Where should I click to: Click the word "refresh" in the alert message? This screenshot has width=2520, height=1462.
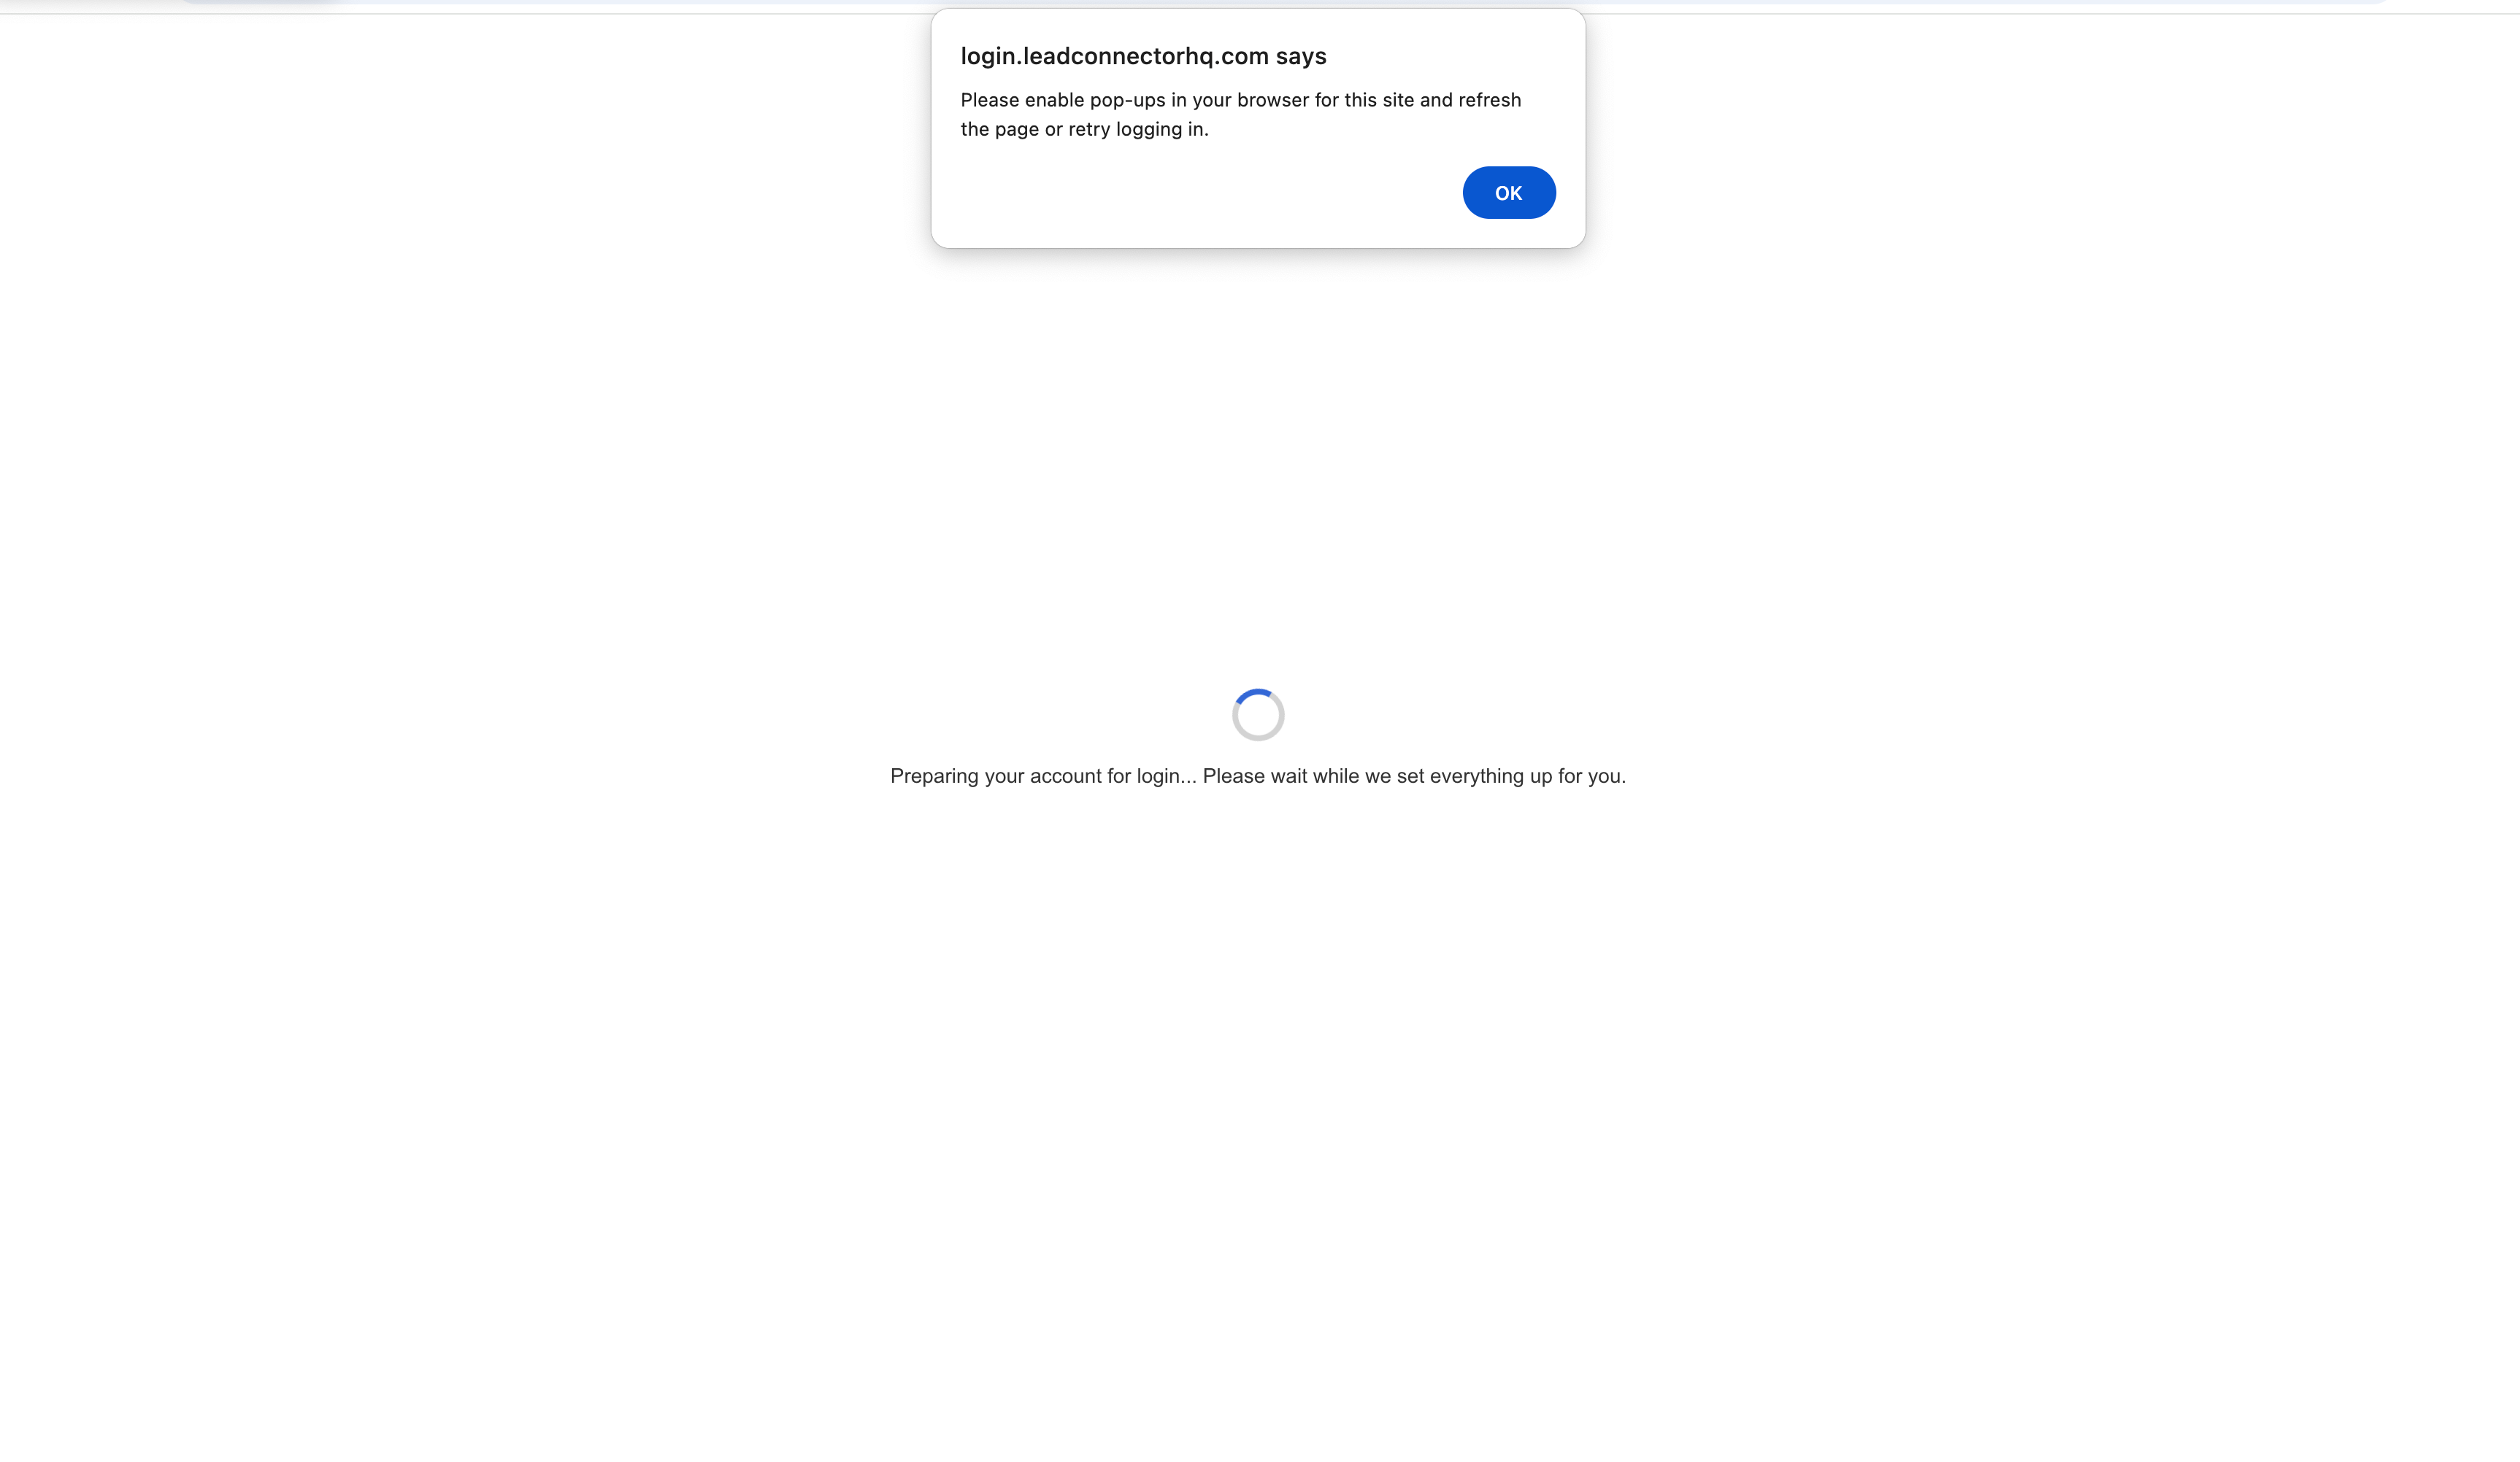(x=1489, y=100)
